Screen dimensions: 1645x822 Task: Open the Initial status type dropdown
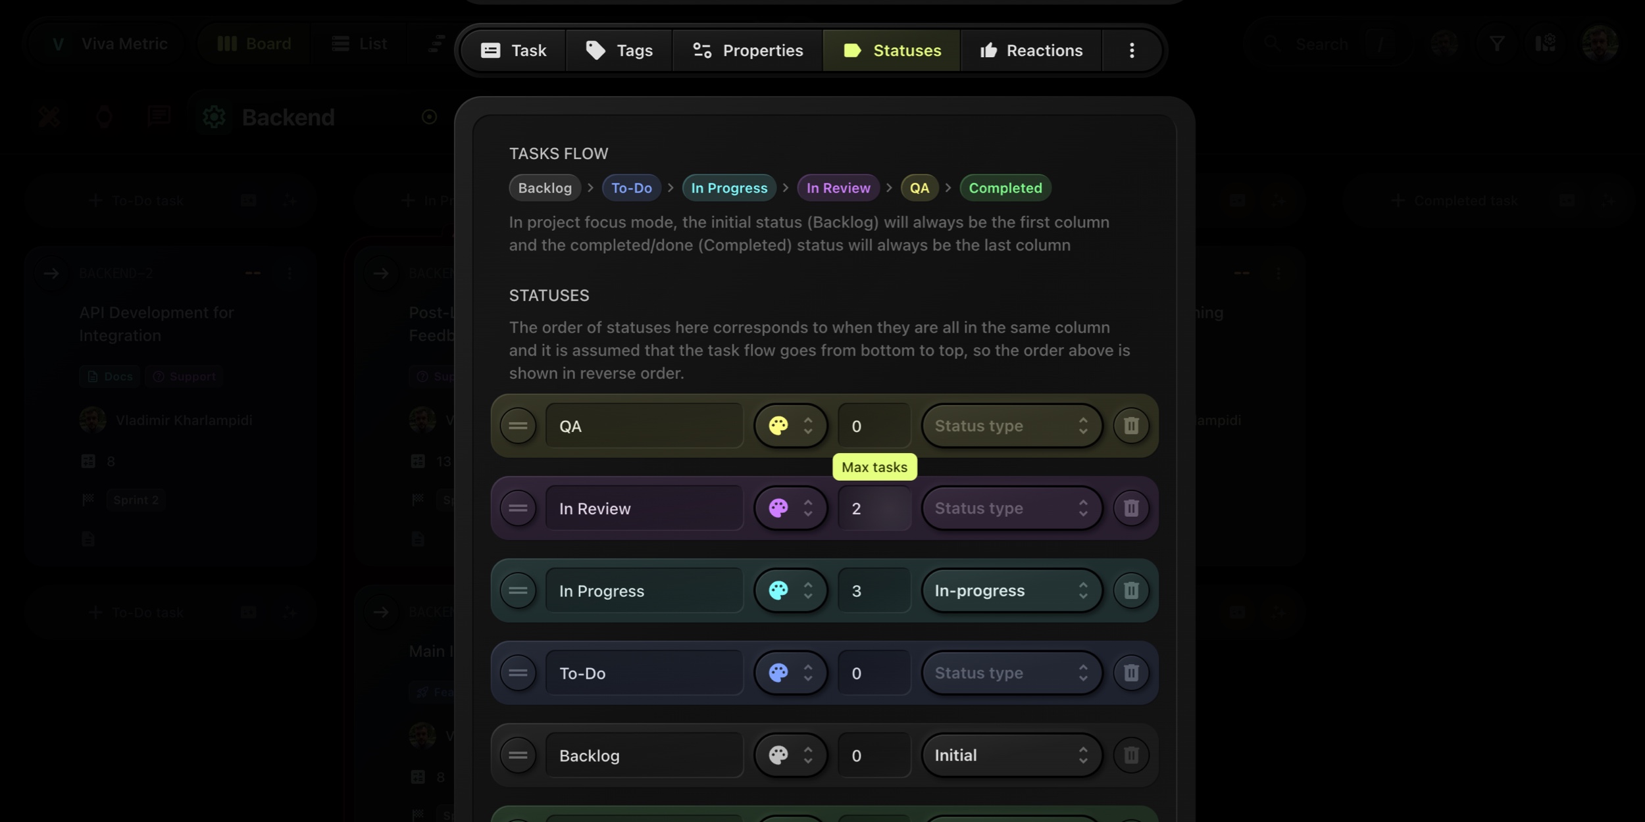click(1011, 755)
